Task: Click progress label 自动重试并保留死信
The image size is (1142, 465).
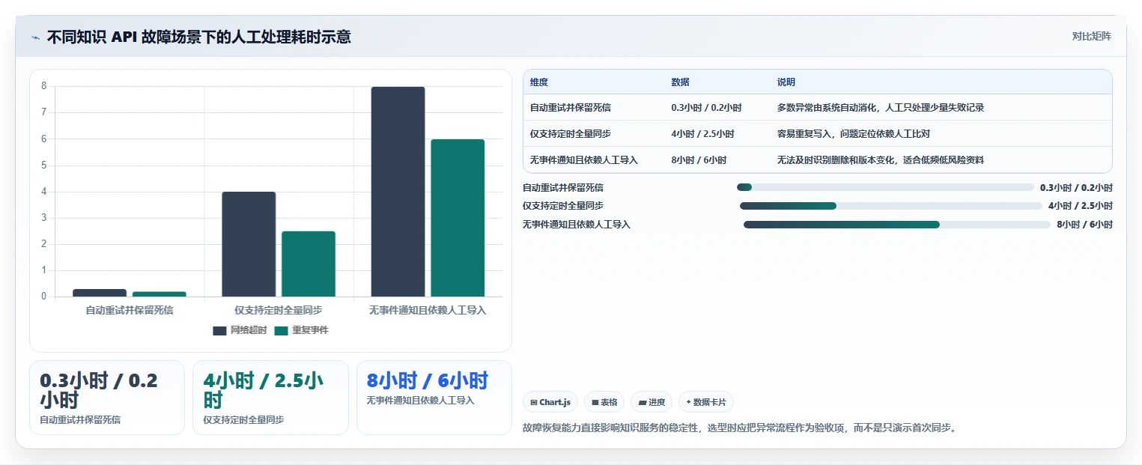Action: [x=563, y=187]
